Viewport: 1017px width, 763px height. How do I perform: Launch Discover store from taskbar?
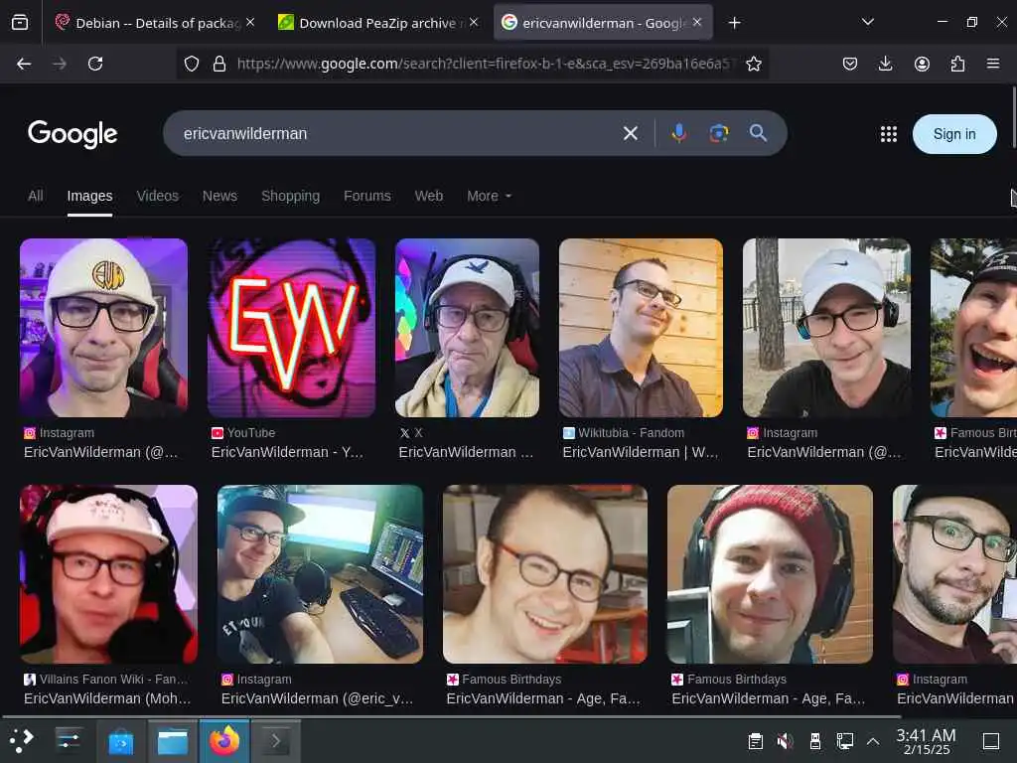[x=120, y=741]
